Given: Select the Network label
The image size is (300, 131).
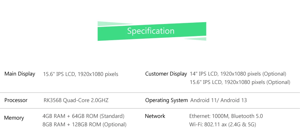Looking at the screenshot, I should [155, 116].
